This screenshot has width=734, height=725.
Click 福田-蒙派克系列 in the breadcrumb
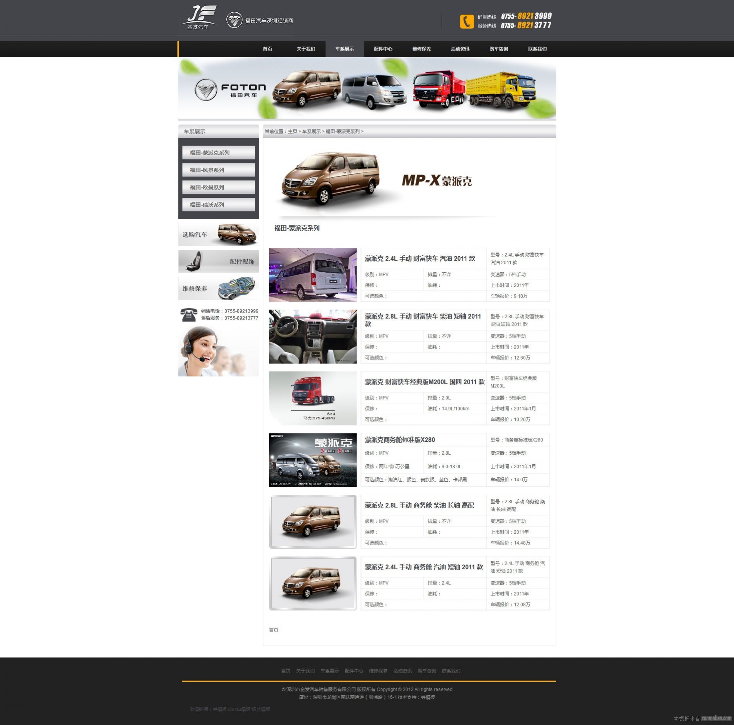pyautogui.click(x=343, y=131)
